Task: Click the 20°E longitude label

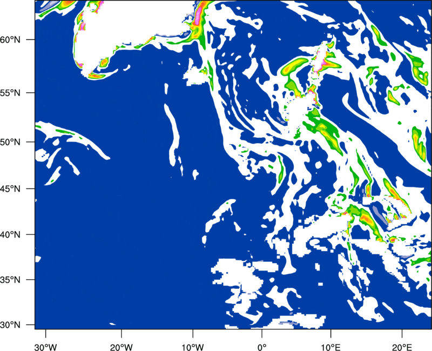Action: tap(402, 347)
